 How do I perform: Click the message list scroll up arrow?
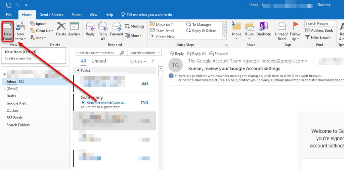click(x=161, y=68)
